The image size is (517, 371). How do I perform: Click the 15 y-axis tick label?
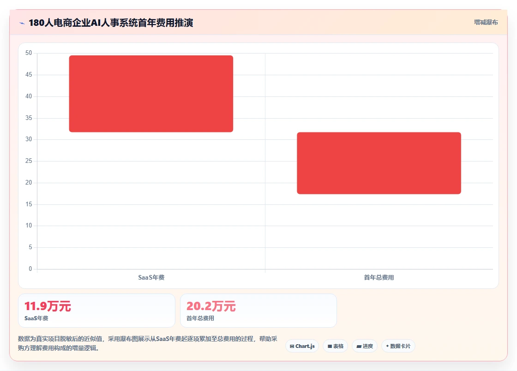click(29, 204)
